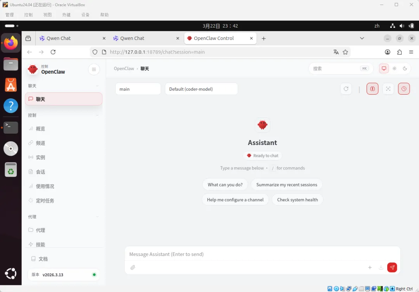
Task: Collapse the sidebar with hamburger button
Action: pyautogui.click(x=94, y=69)
